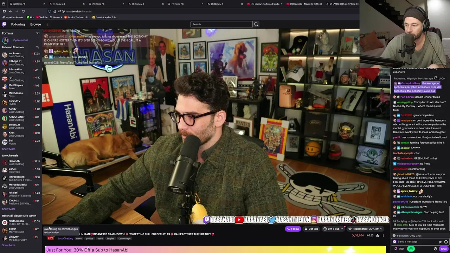Go to the Twitch home logo
The width and height of the screenshot is (450, 253).
(4, 24)
